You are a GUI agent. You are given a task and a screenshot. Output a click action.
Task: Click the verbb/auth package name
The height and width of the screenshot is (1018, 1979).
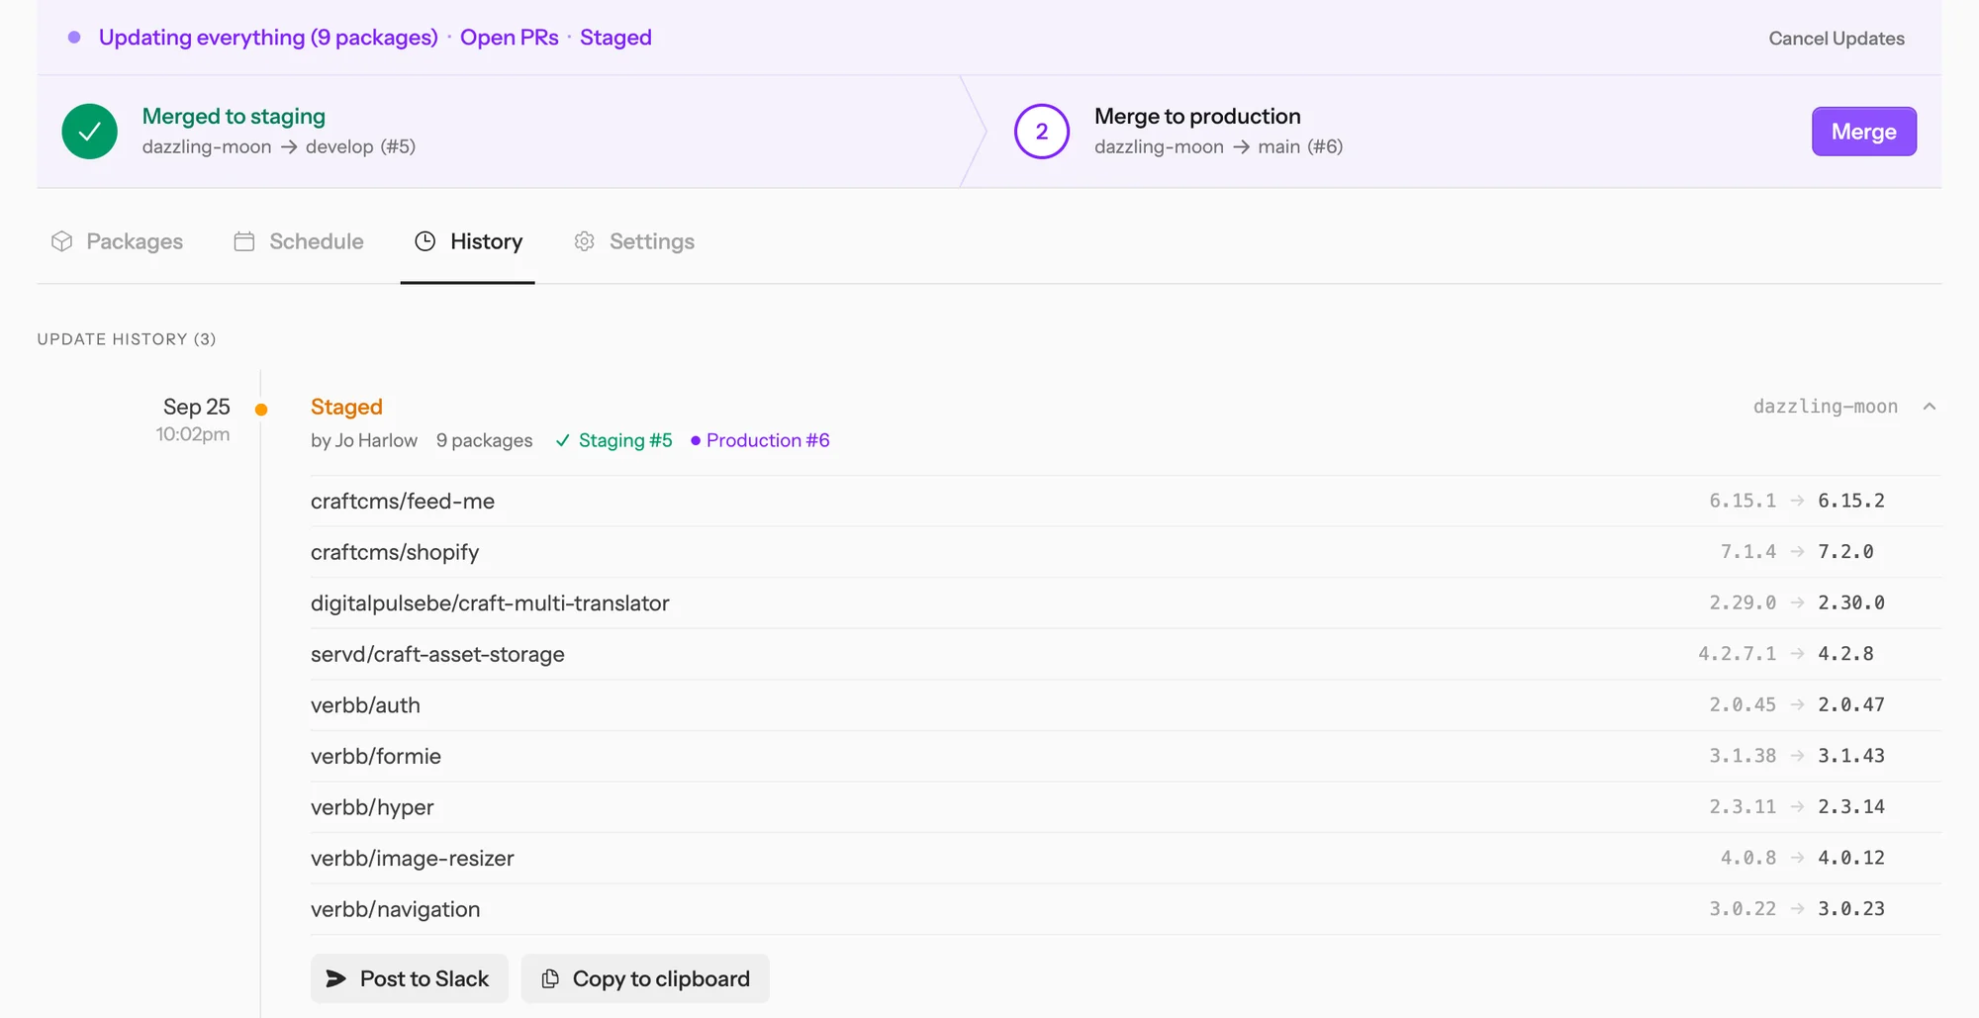[365, 705]
